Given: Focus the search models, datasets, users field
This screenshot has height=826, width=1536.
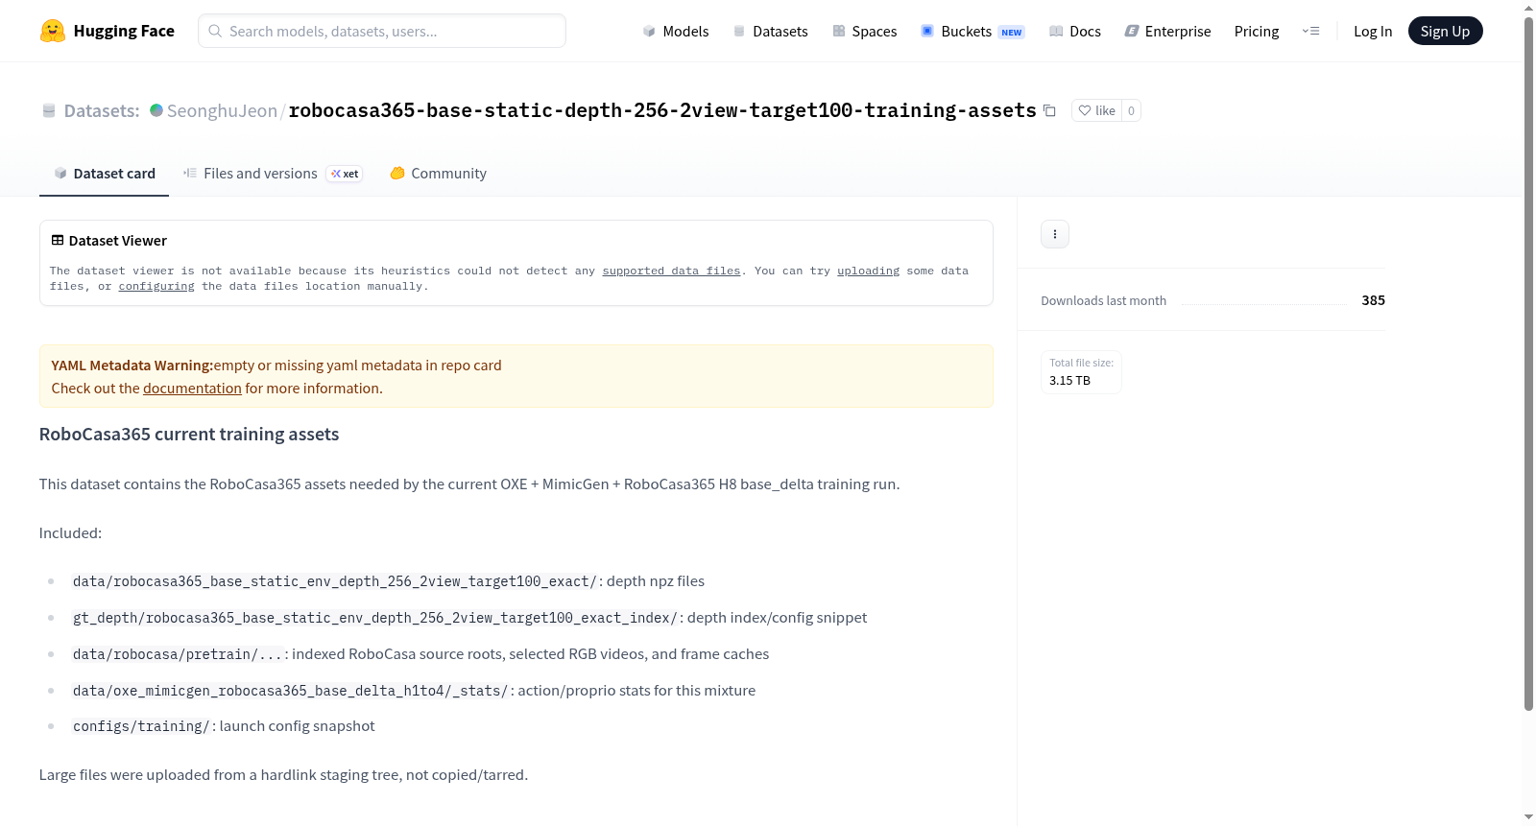Looking at the screenshot, I should [x=382, y=31].
